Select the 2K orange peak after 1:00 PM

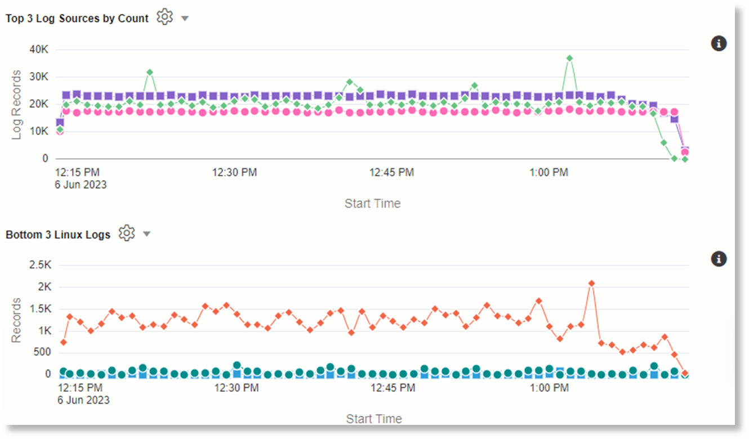(x=592, y=284)
